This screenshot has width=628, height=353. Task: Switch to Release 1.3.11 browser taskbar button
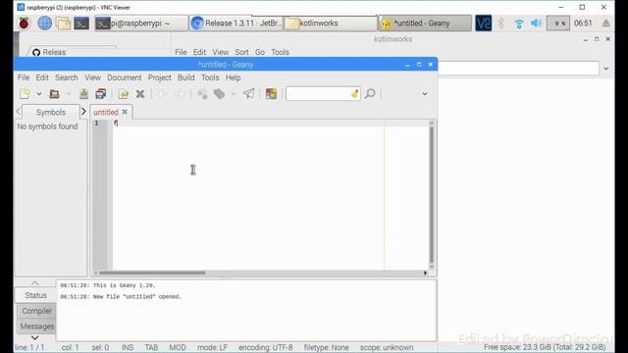[236, 24]
